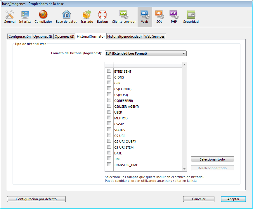Select the Web settings section
This screenshot has width=253, height=209.
(x=145, y=17)
